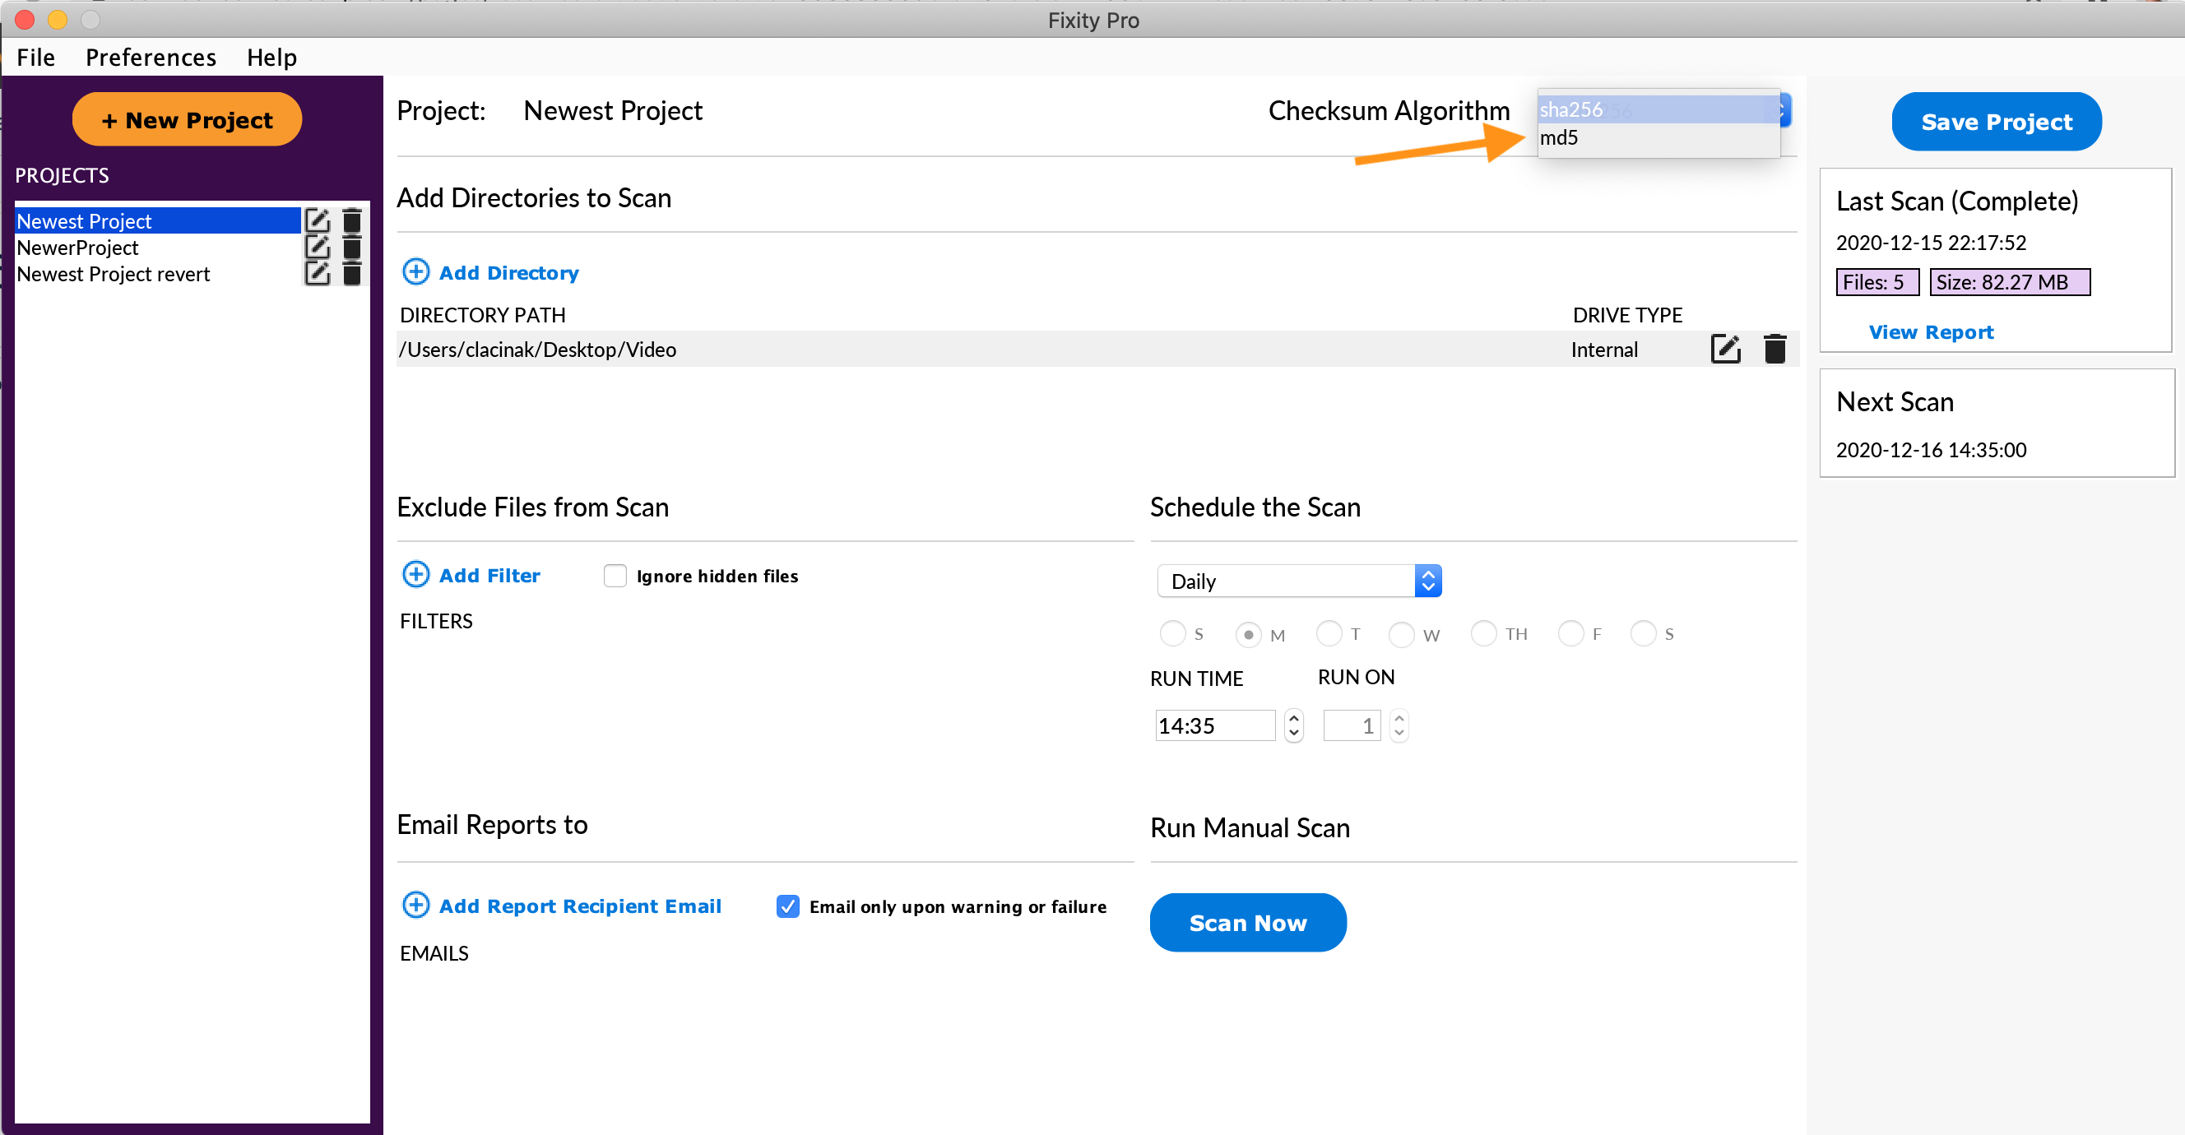Select the W day radio button
Screen dimensions: 2185x1135
pyautogui.click(x=1402, y=634)
